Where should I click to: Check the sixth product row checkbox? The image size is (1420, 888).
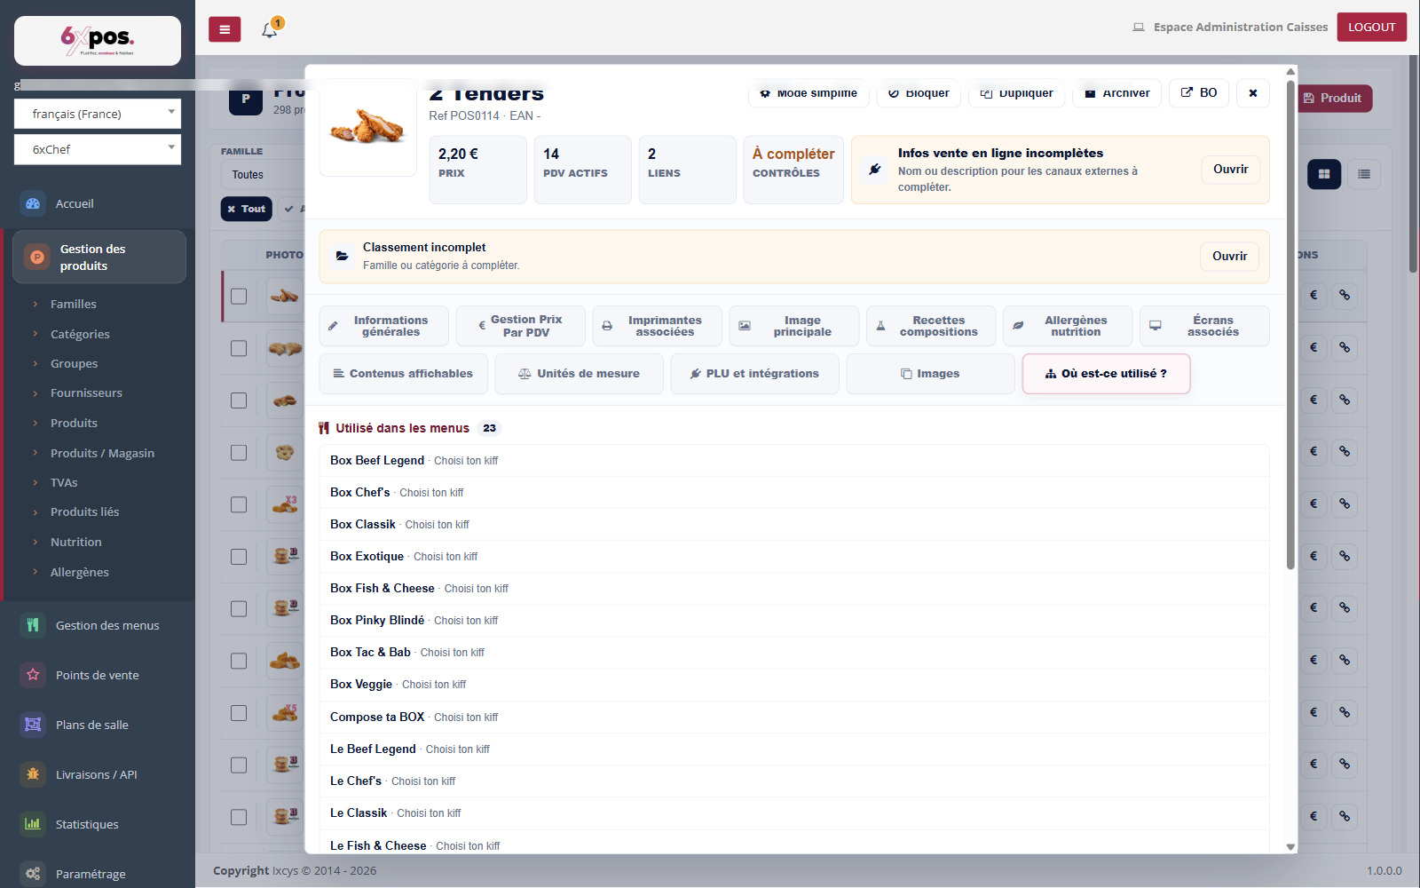click(x=239, y=557)
